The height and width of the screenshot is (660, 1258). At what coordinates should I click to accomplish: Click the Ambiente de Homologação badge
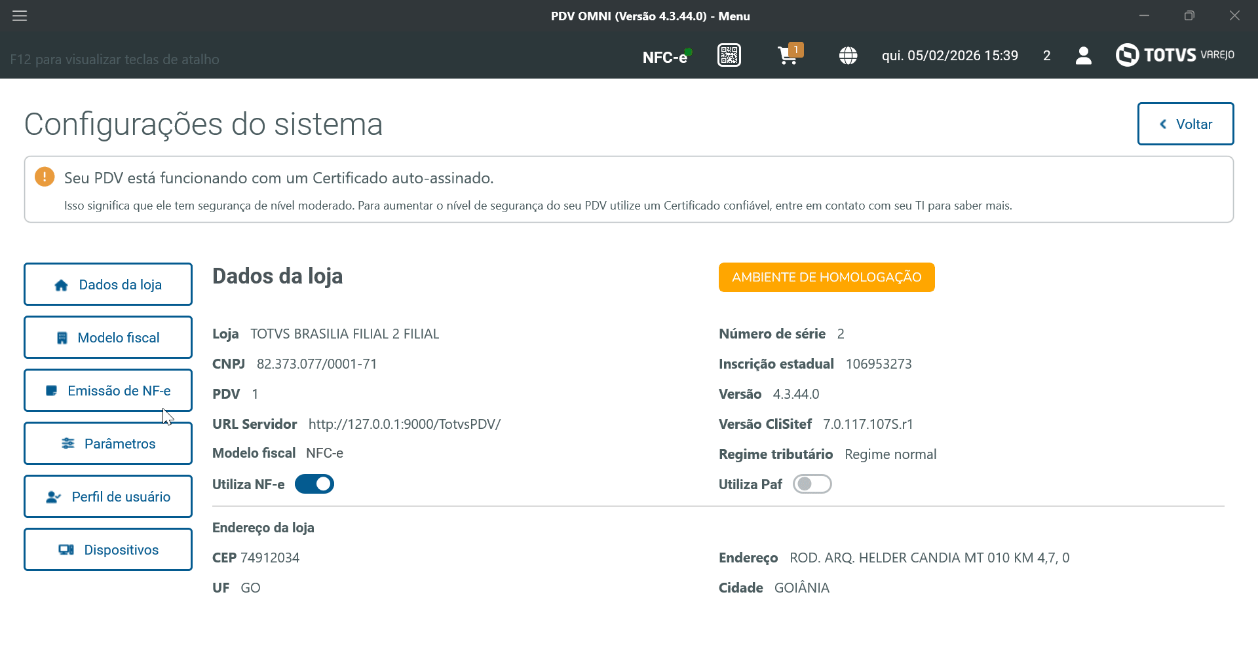826,277
